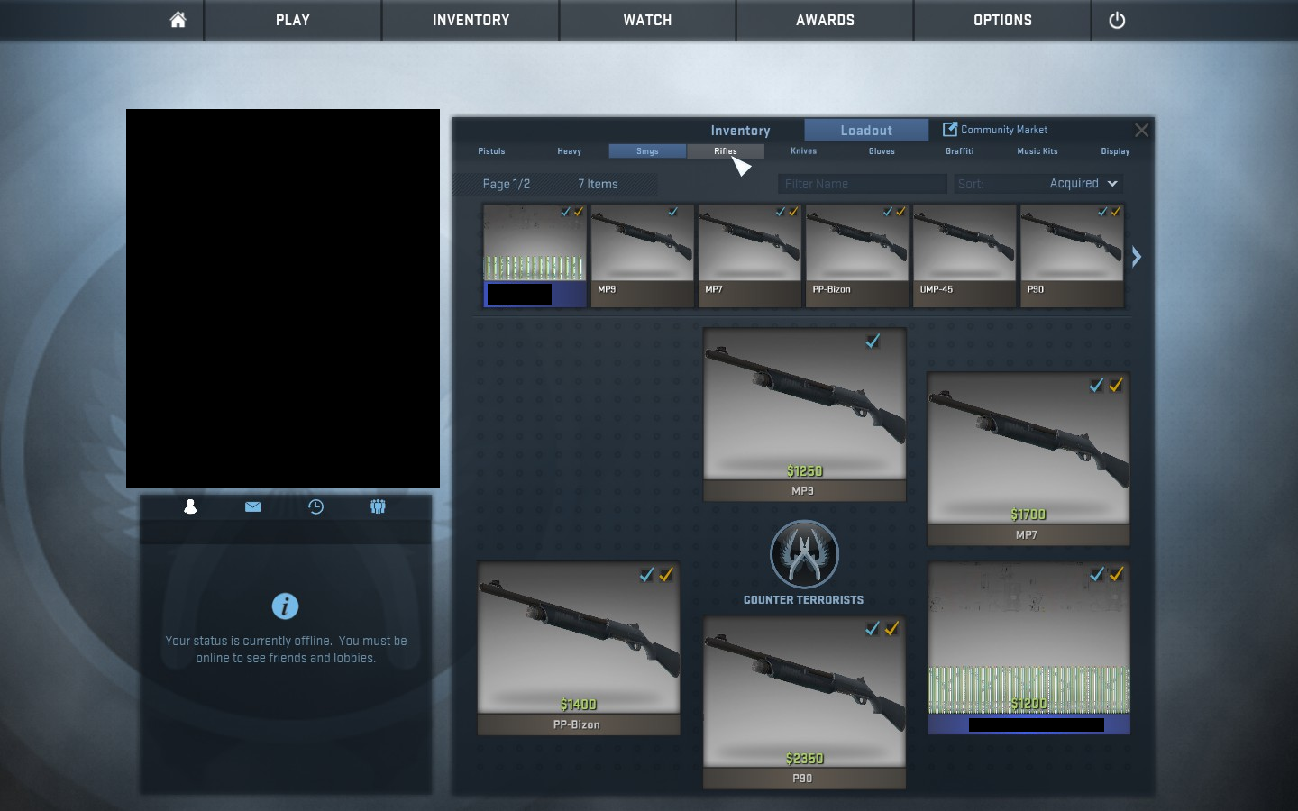Click the home icon in the top bar

177,20
